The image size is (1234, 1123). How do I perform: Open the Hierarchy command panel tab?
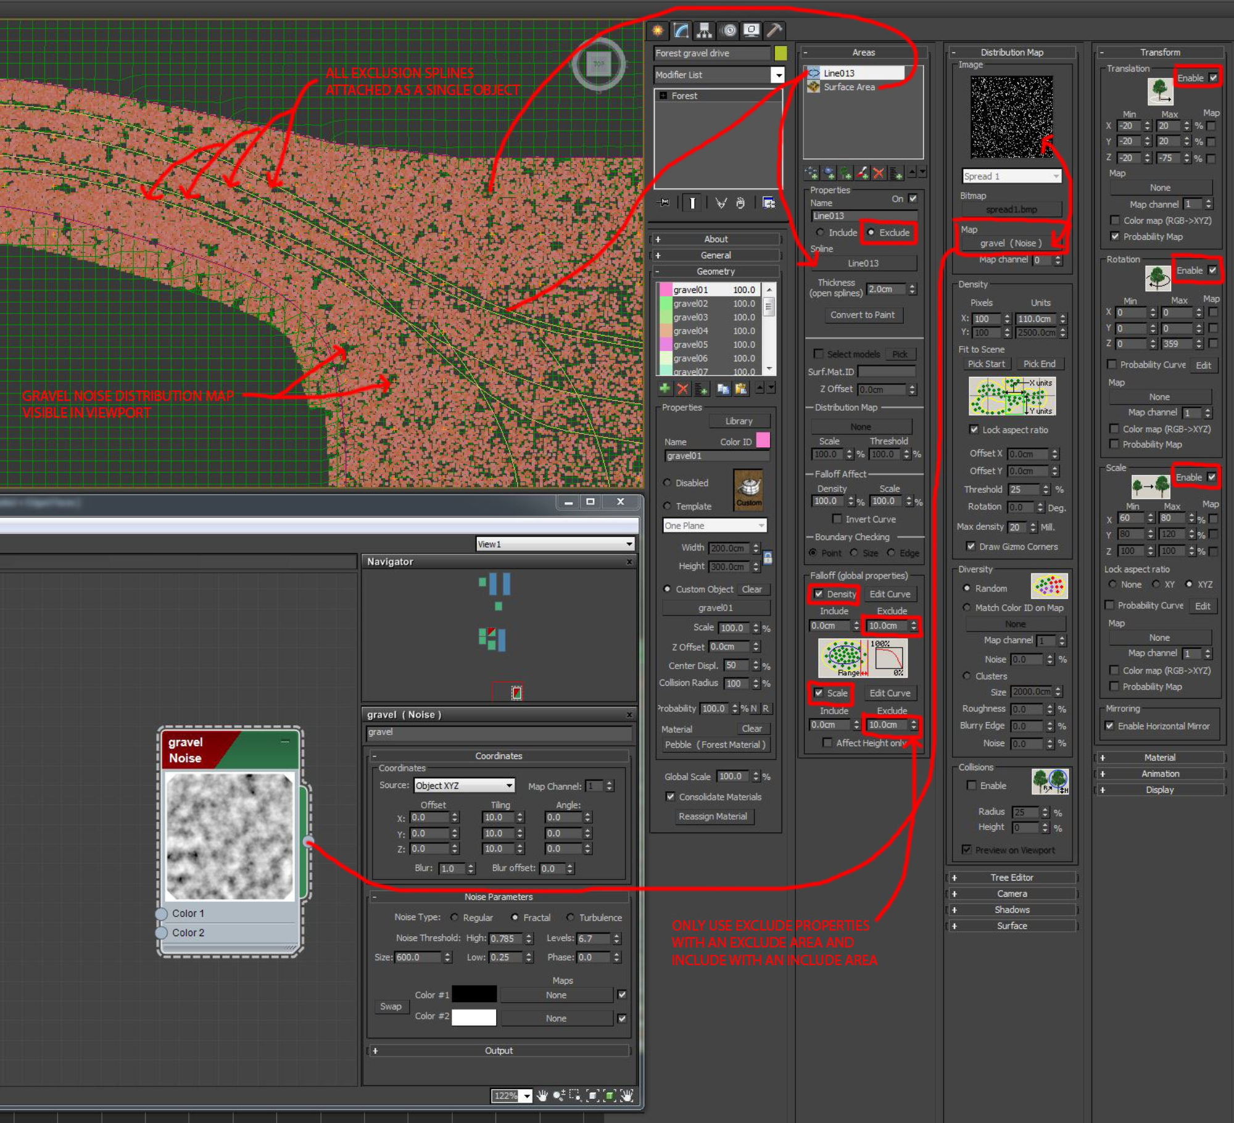[x=704, y=30]
